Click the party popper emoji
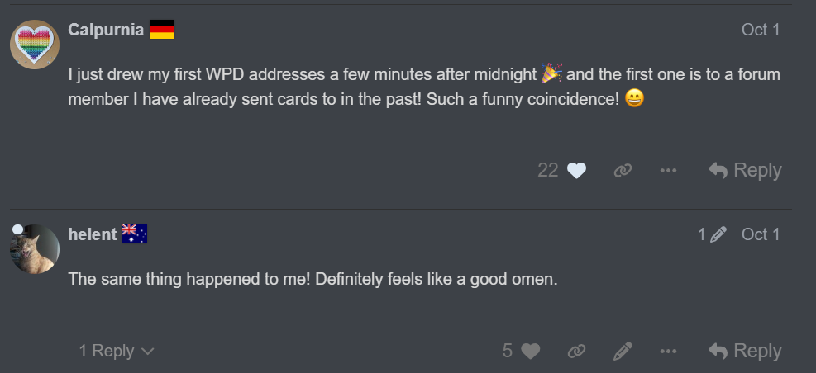The image size is (816, 373). 551,75
